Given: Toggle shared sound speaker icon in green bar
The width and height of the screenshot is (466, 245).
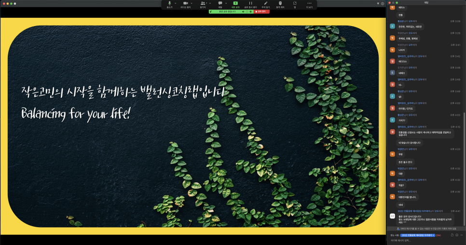Looking at the screenshot, I should pyautogui.click(x=244, y=12).
